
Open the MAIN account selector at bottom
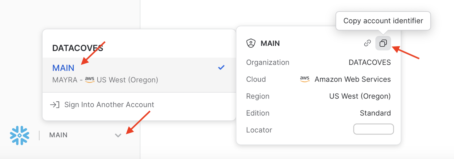[85, 135]
